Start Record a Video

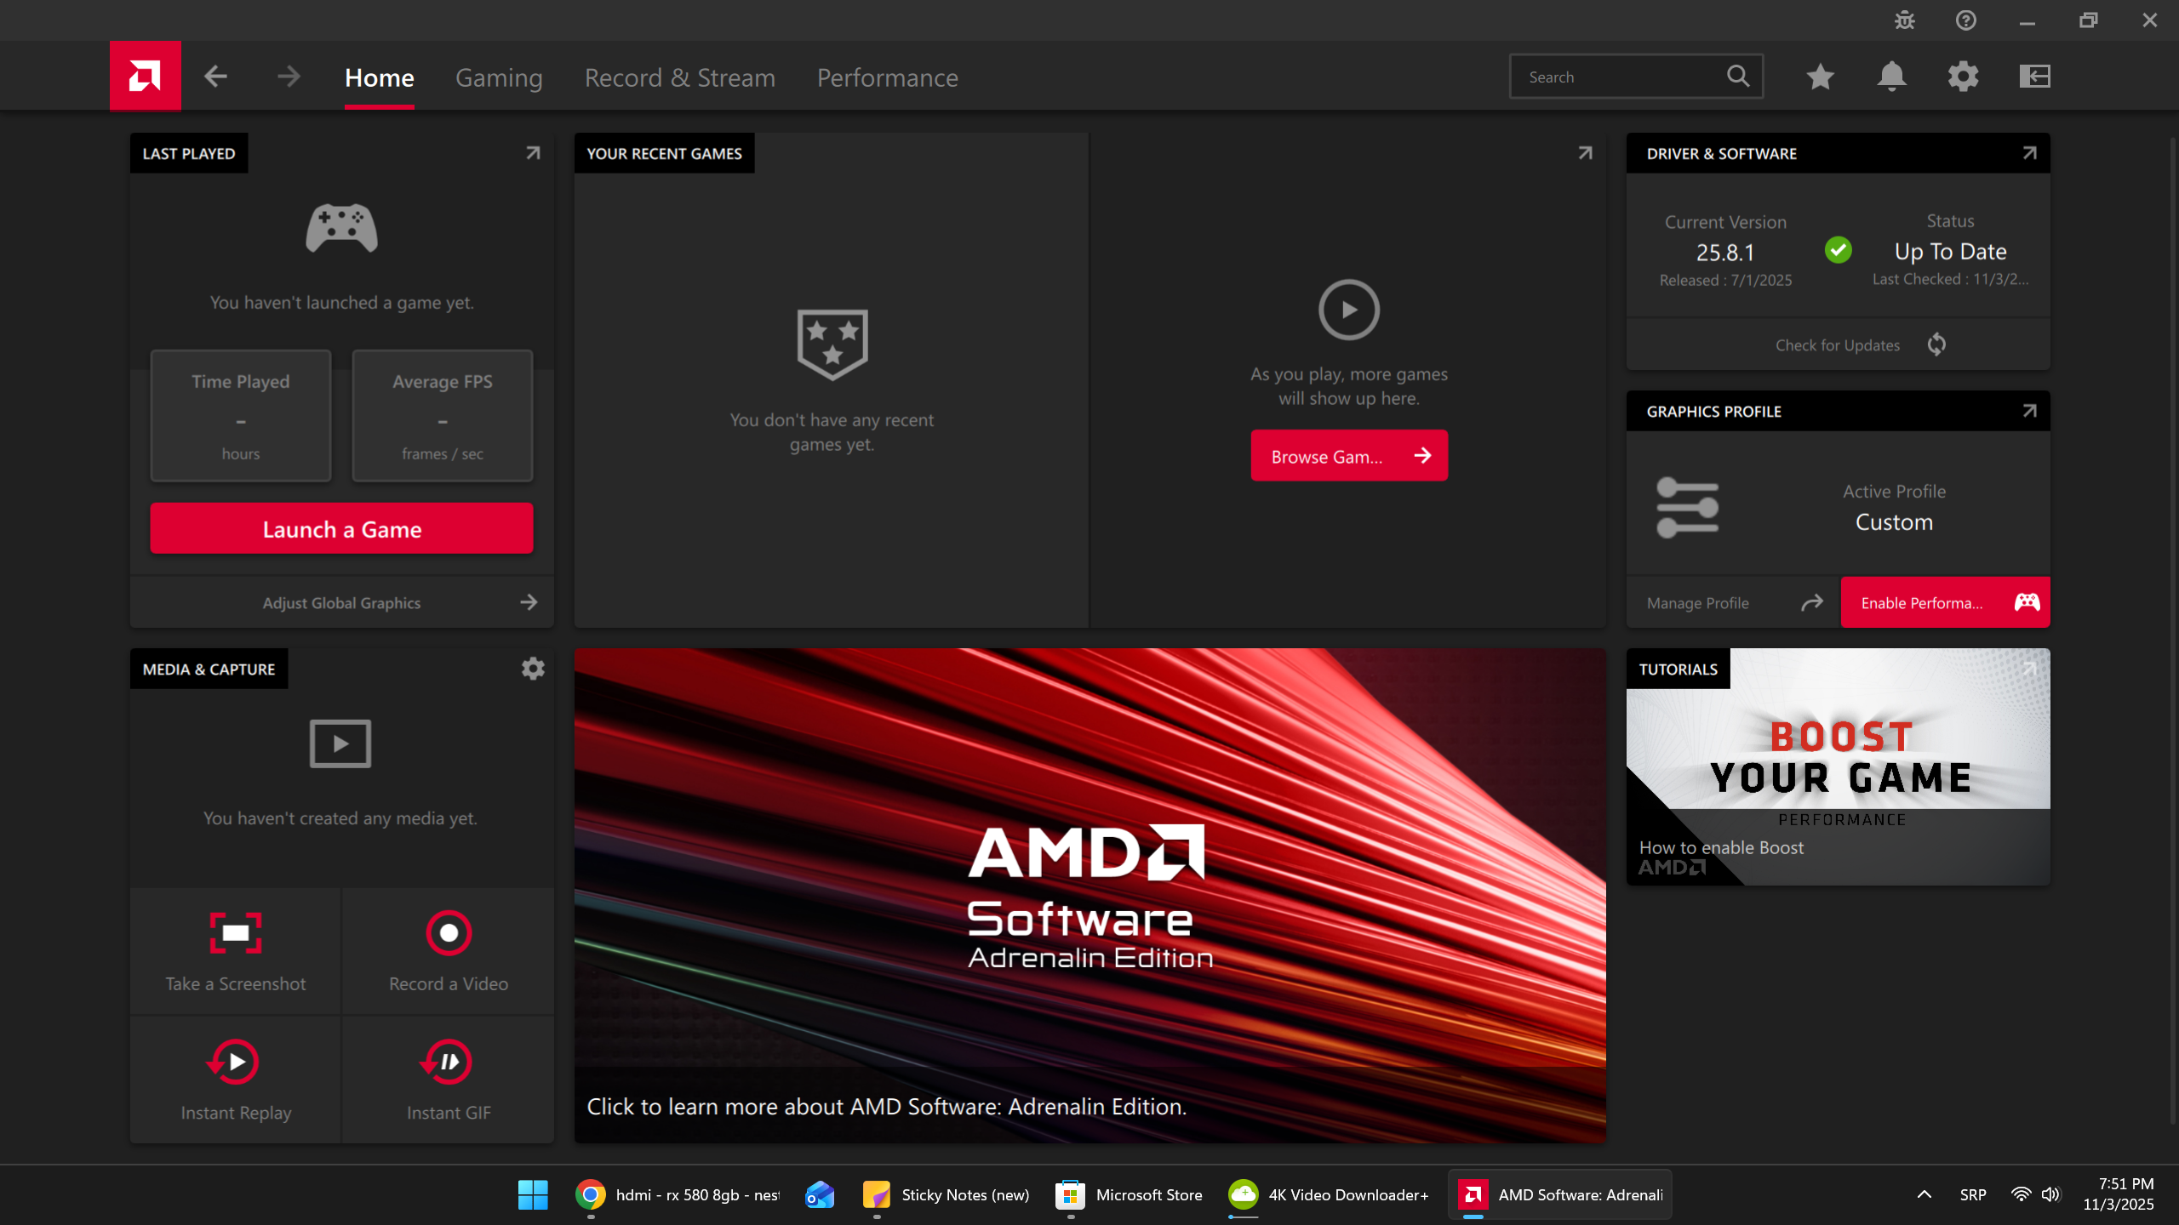click(x=449, y=933)
